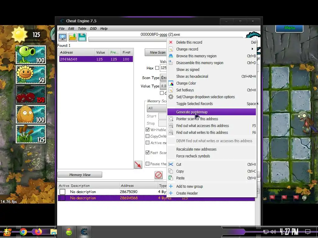Select Generate pointermap
Viewport: 318px width, 238px height.
(211, 112)
